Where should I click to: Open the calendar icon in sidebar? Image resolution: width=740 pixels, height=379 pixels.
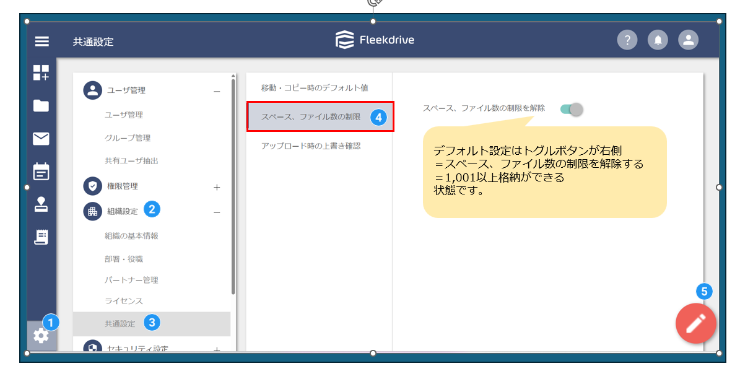pos(41,172)
